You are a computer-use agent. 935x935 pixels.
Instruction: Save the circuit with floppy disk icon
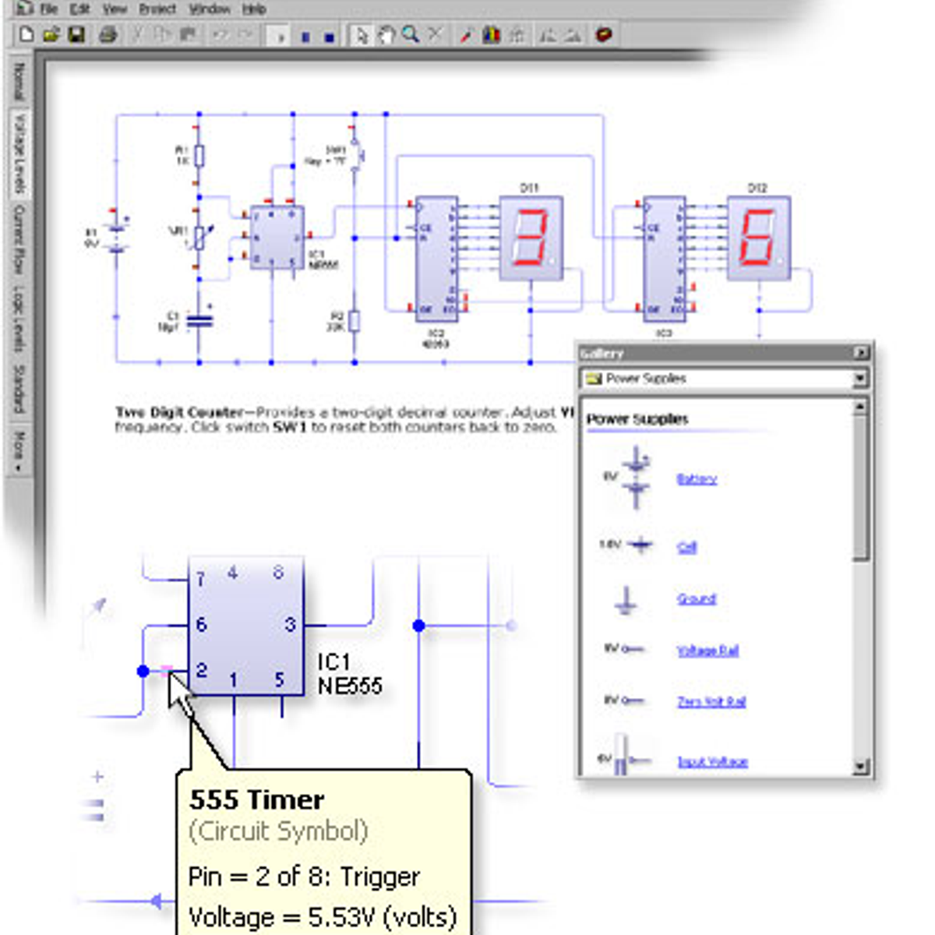click(x=76, y=35)
